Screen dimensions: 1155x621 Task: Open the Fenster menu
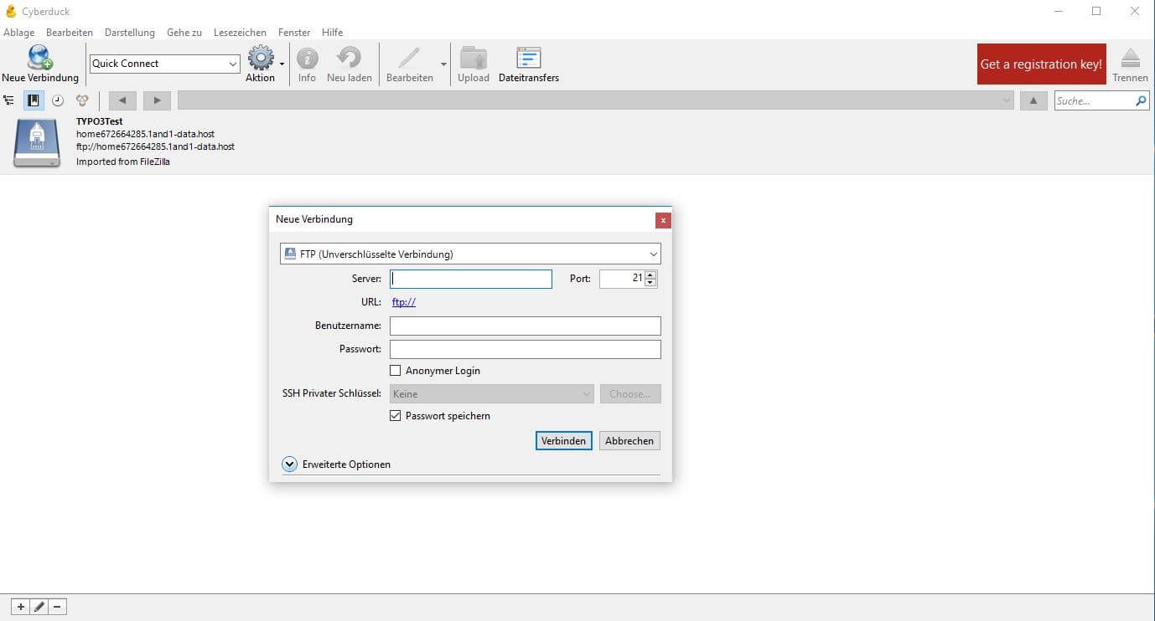coord(294,33)
